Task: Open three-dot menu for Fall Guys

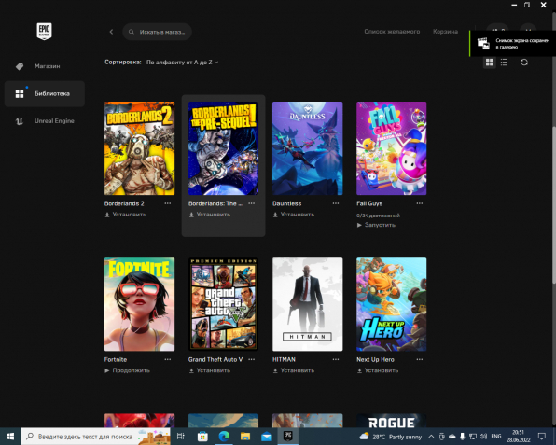Action: click(x=420, y=203)
